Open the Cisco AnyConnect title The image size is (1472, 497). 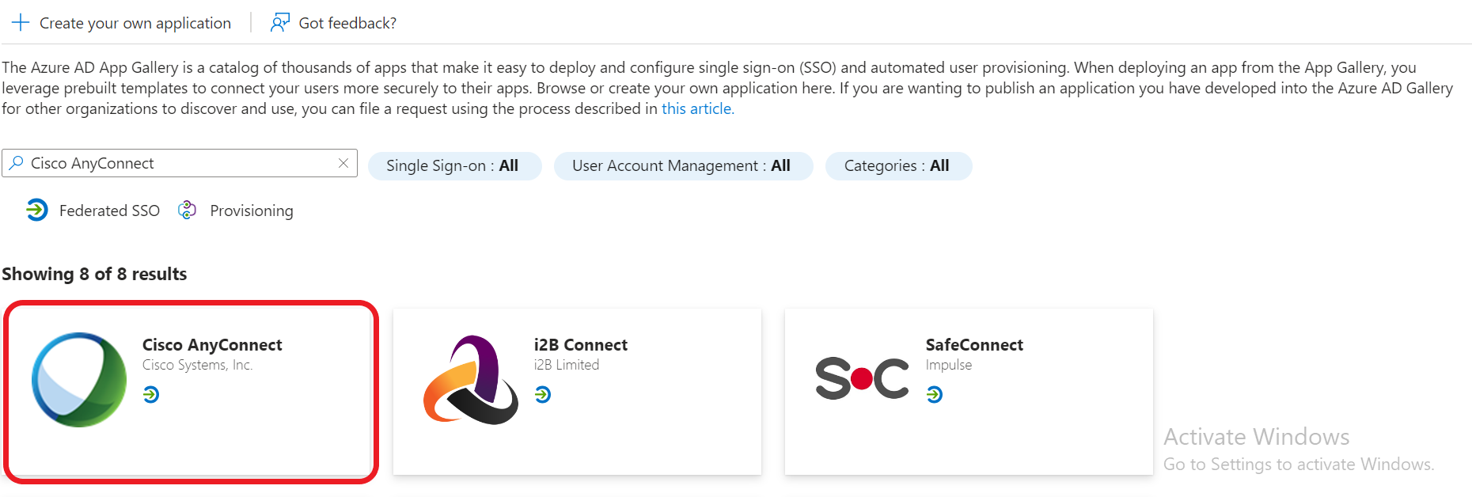tap(212, 345)
